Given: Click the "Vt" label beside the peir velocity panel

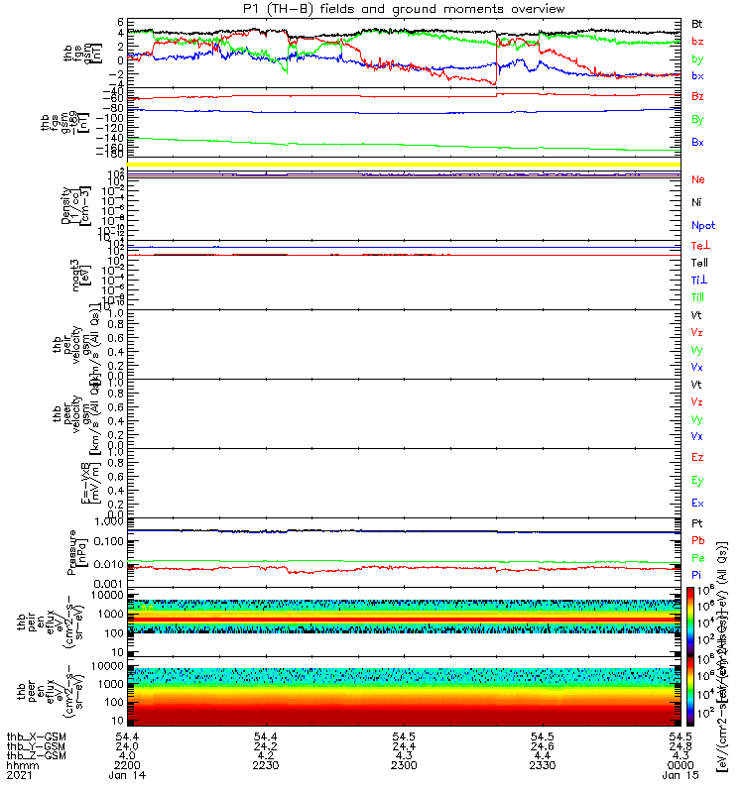Looking at the screenshot, I should pyautogui.click(x=696, y=315).
